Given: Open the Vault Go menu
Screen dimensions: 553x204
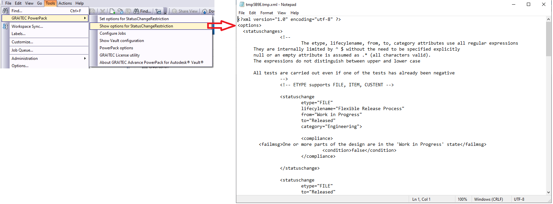Looking at the screenshot, I should click(39, 3).
